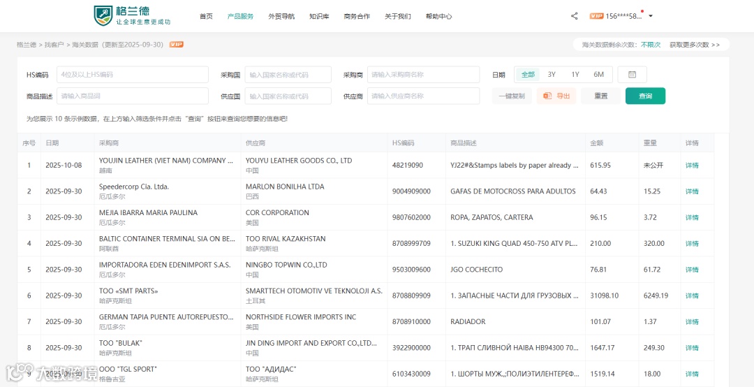Open 外贸导航 menu

click(x=281, y=16)
